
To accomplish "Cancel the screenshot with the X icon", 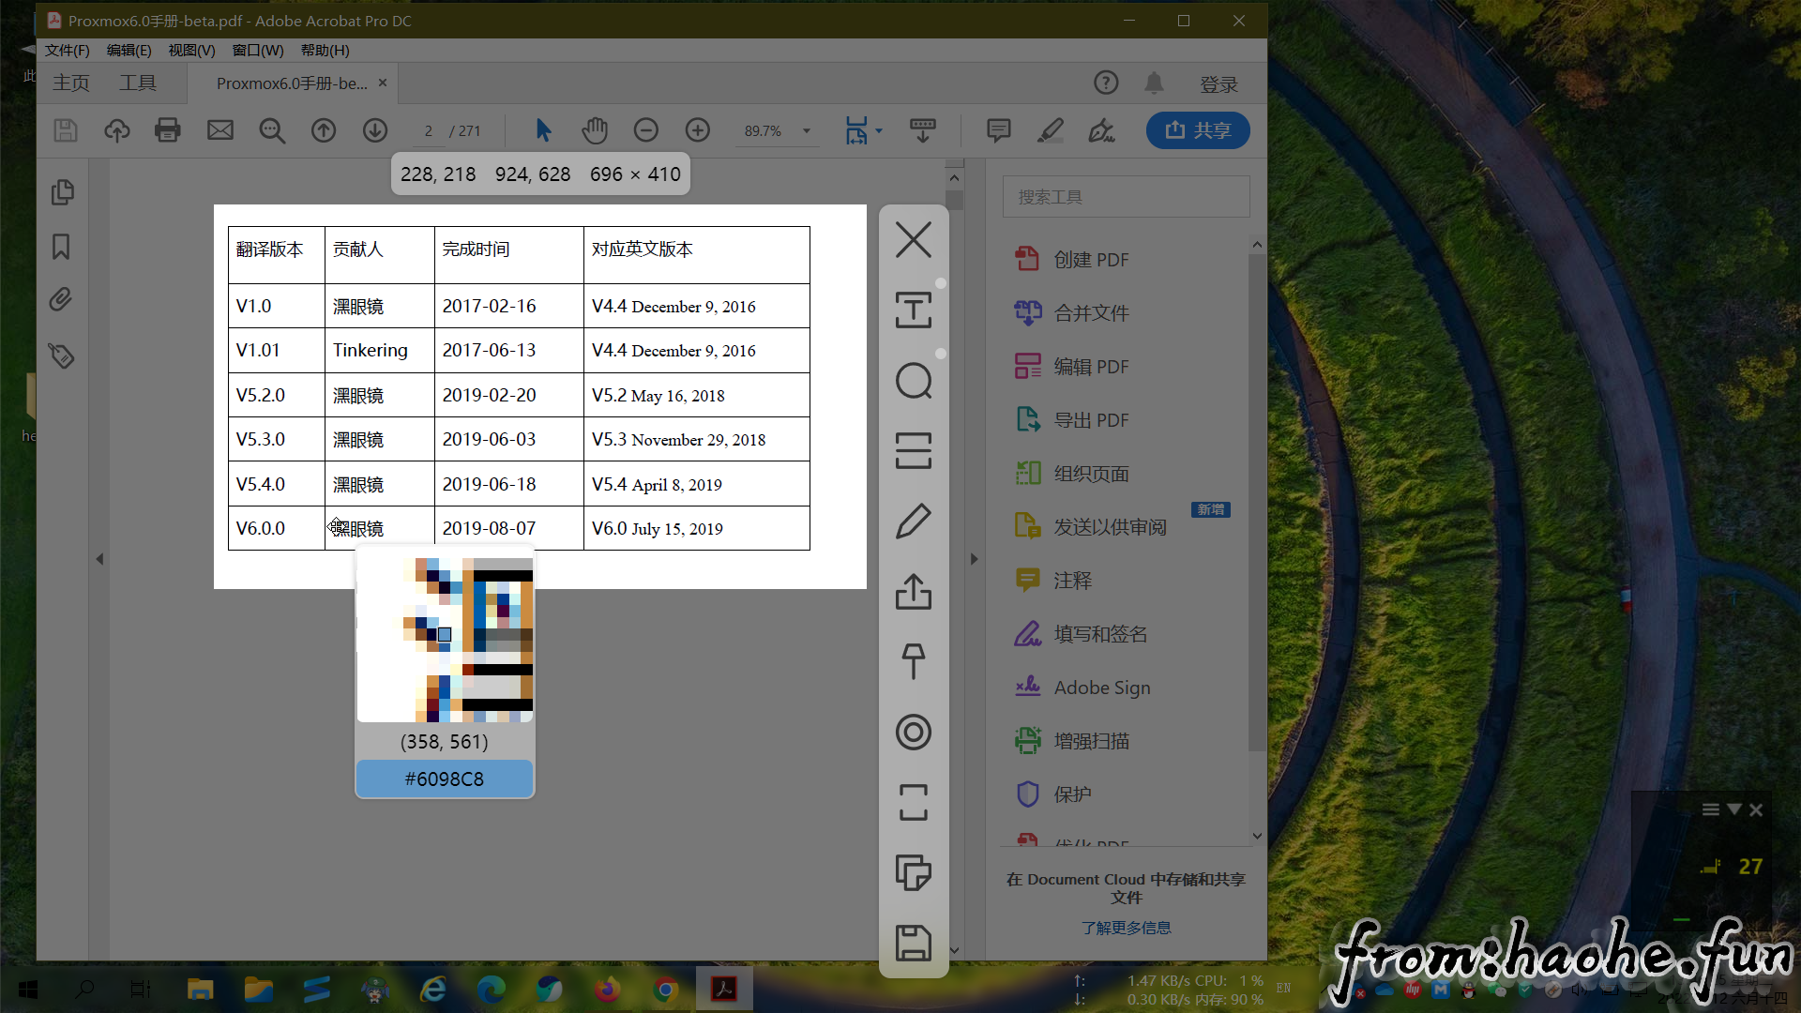I will pos(914,240).
